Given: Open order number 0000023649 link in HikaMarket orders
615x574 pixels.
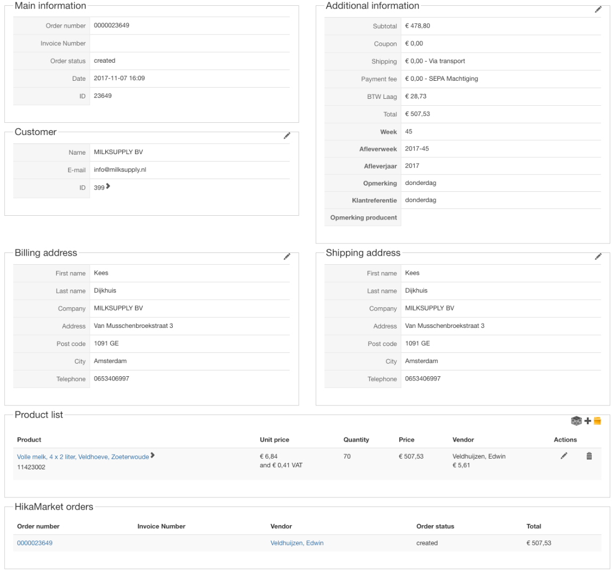Looking at the screenshot, I should tap(35, 543).
